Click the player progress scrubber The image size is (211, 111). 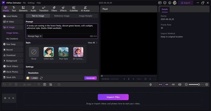click(102, 76)
